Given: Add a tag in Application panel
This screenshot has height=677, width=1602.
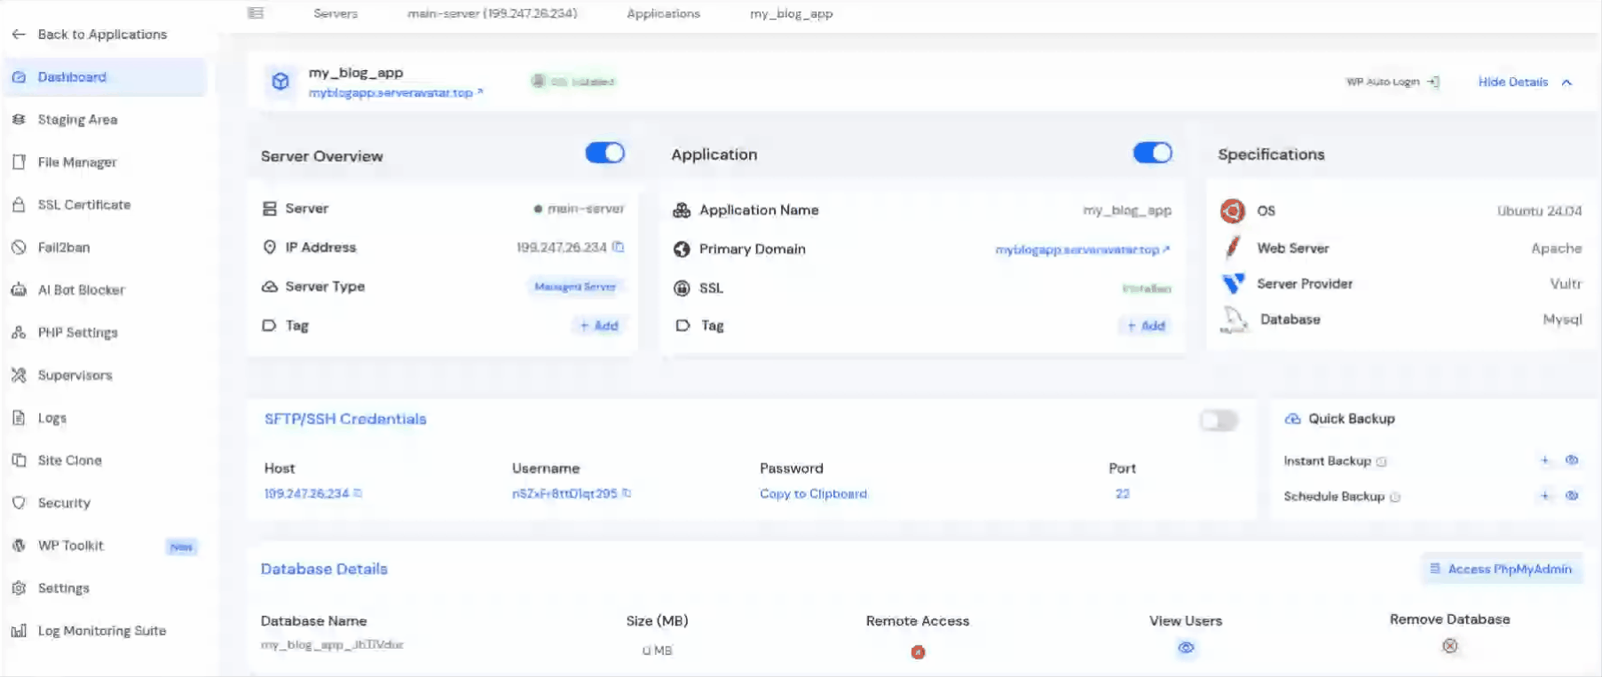Looking at the screenshot, I should tap(1146, 326).
